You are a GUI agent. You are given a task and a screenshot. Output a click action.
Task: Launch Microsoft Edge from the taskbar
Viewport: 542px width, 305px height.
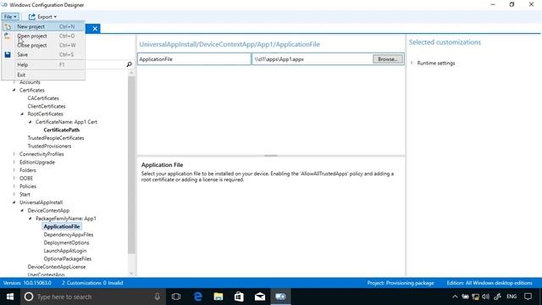[x=197, y=297]
